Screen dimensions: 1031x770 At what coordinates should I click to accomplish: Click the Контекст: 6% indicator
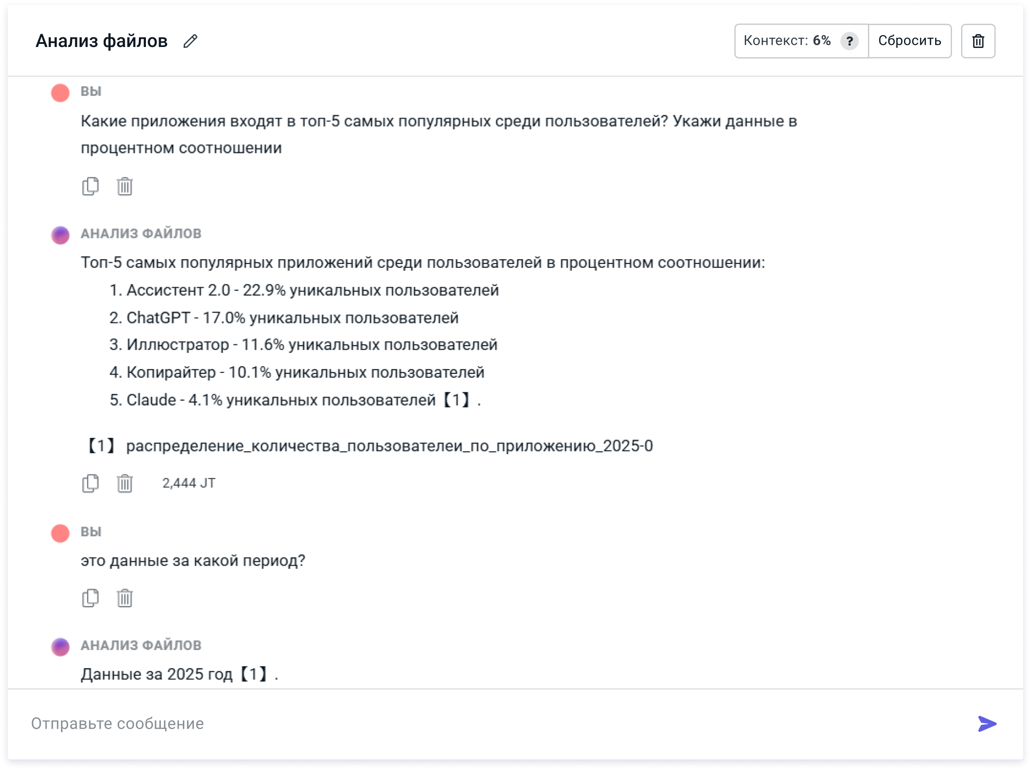click(787, 41)
